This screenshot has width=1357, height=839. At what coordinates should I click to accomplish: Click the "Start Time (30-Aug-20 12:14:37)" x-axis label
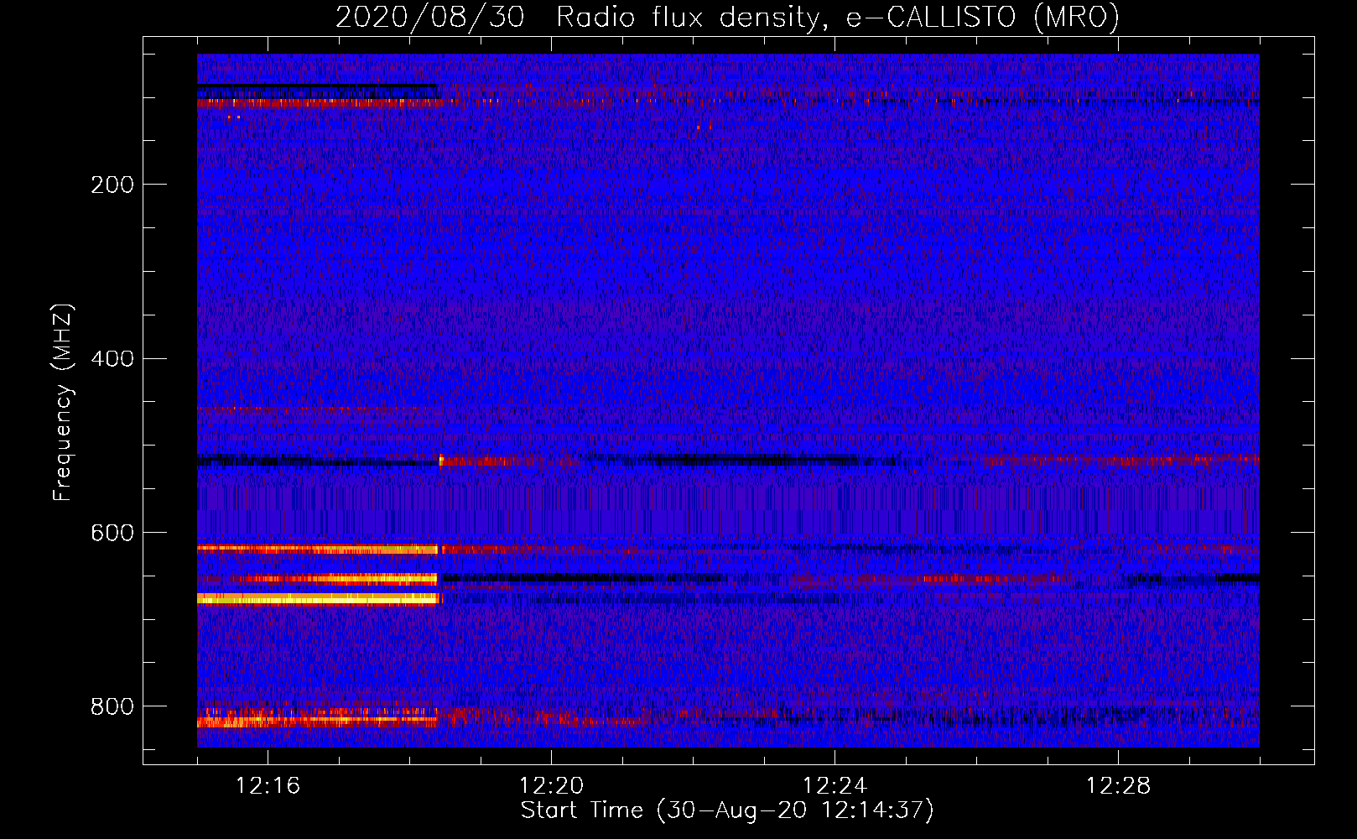(727, 810)
